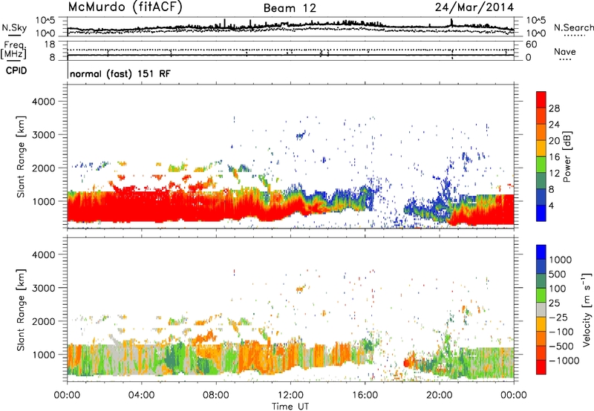
Task: Click the 'CPID' label
Action: tap(16, 70)
